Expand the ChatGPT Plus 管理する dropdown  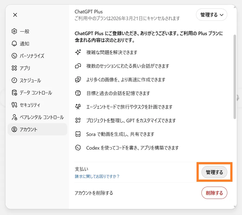click(212, 15)
